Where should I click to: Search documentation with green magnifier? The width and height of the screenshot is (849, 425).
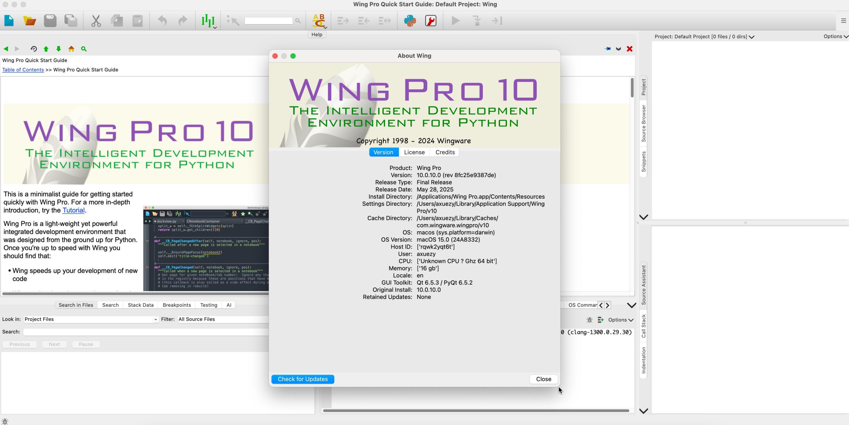[x=84, y=49]
